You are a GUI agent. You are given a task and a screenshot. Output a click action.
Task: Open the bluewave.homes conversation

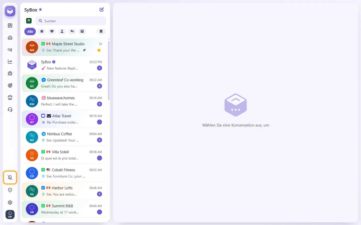[x=64, y=101]
